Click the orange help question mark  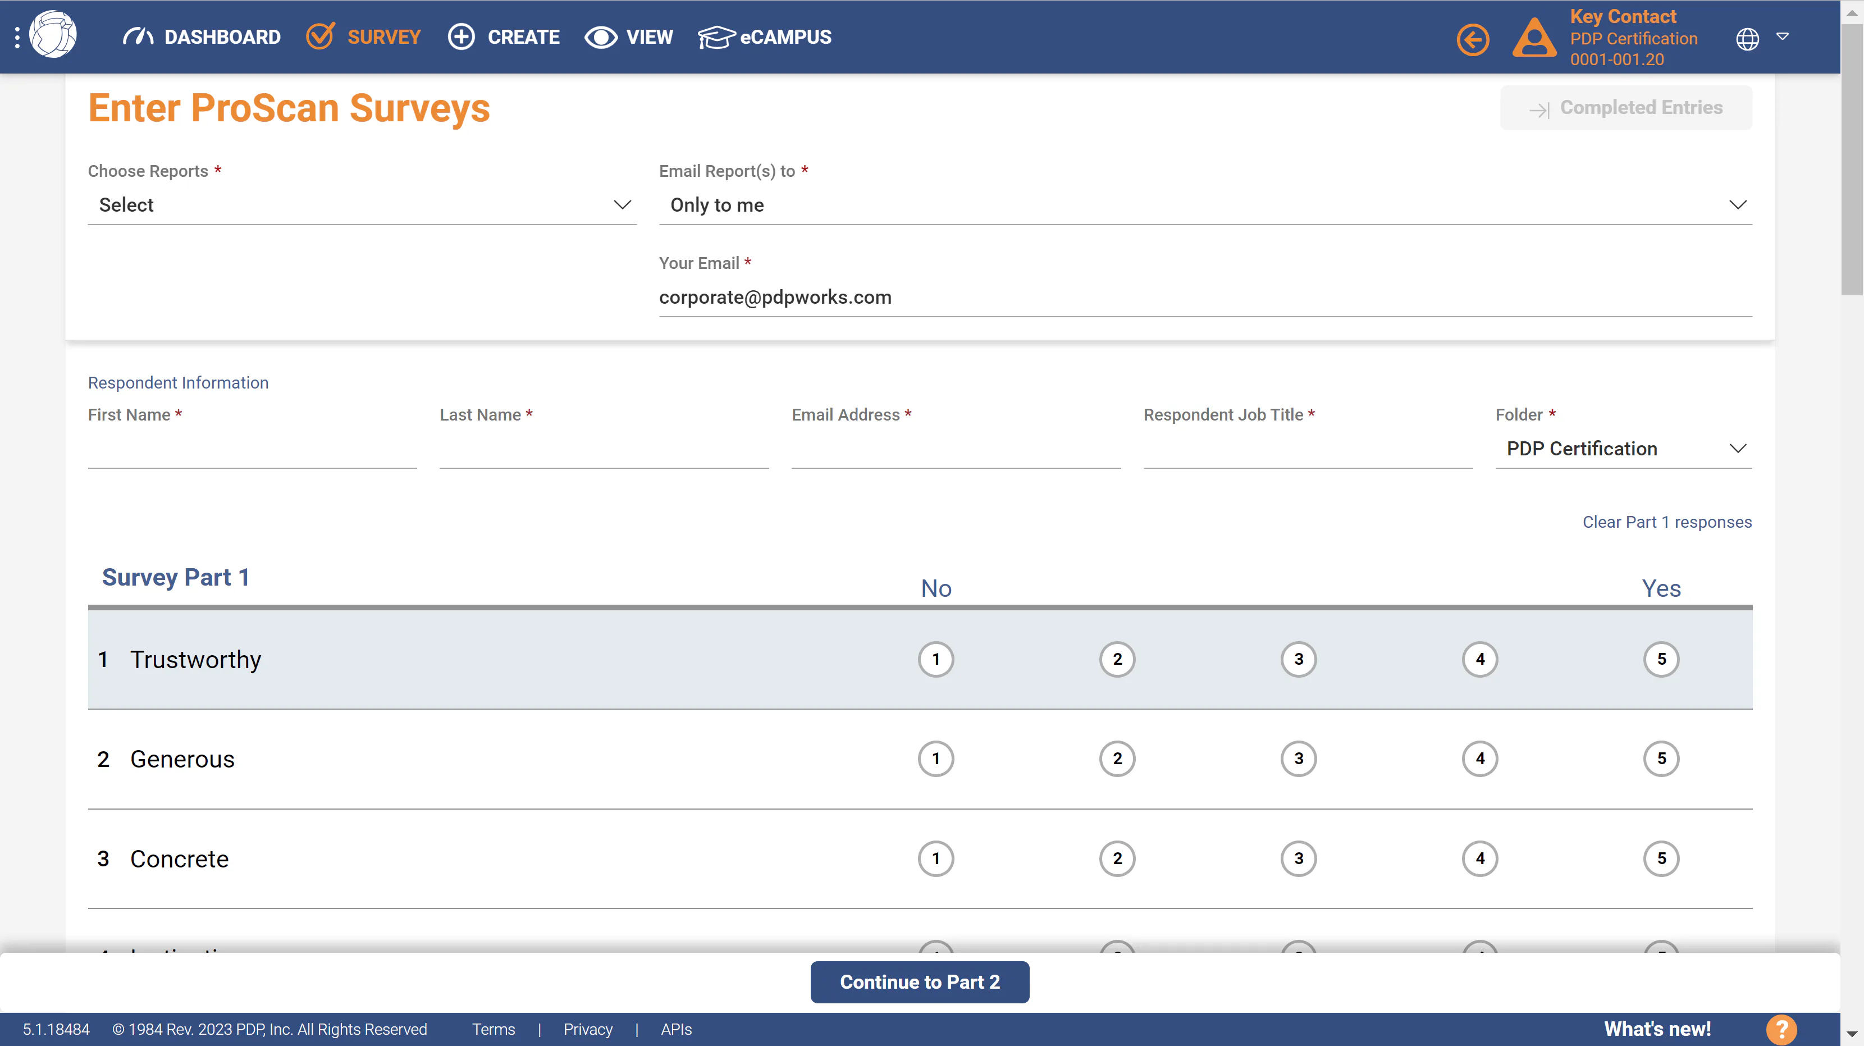[x=1781, y=1029]
